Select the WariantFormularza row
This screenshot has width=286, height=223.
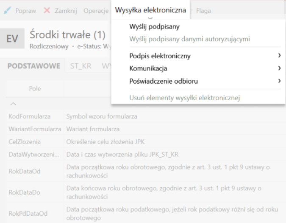[34, 129]
